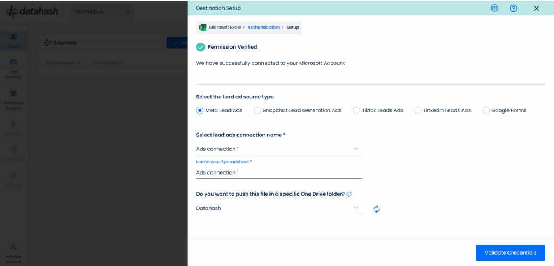Open the HomeSpun workspace dropdown
The width and height of the screenshot is (554, 266).
(x=102, y=12)
